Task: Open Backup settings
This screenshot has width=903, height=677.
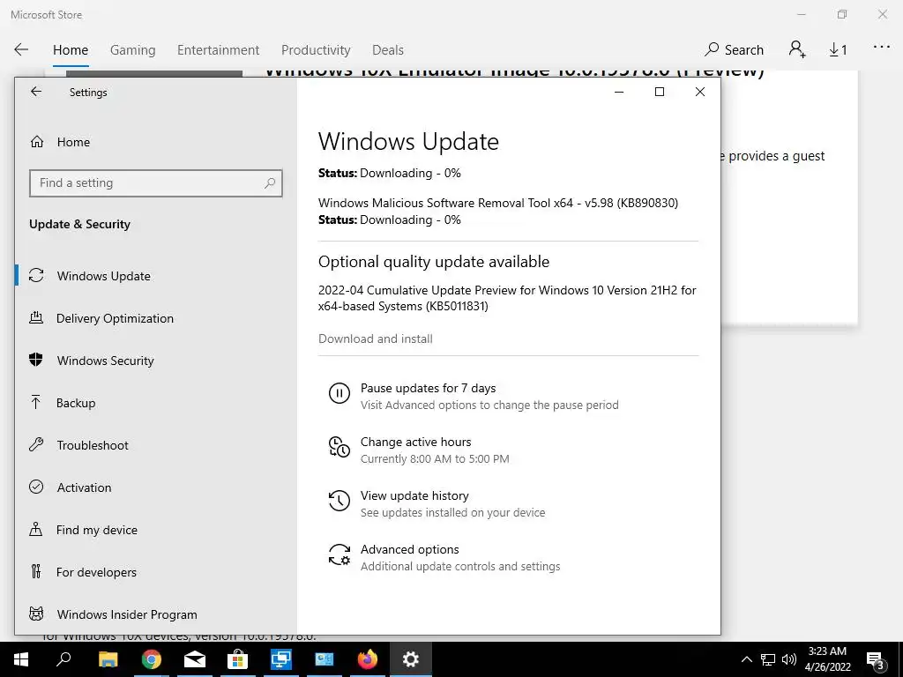Action: click(x=76, y=403)
